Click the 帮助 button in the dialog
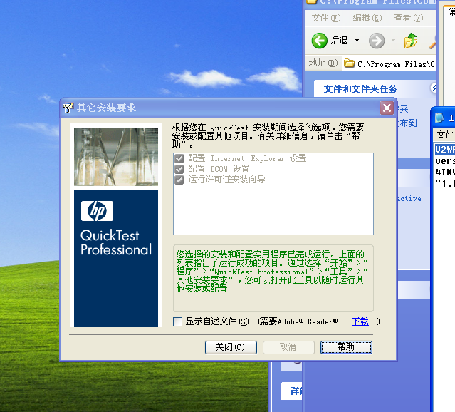Viewport: 455px width, 412px height. [x=346, y=347]
